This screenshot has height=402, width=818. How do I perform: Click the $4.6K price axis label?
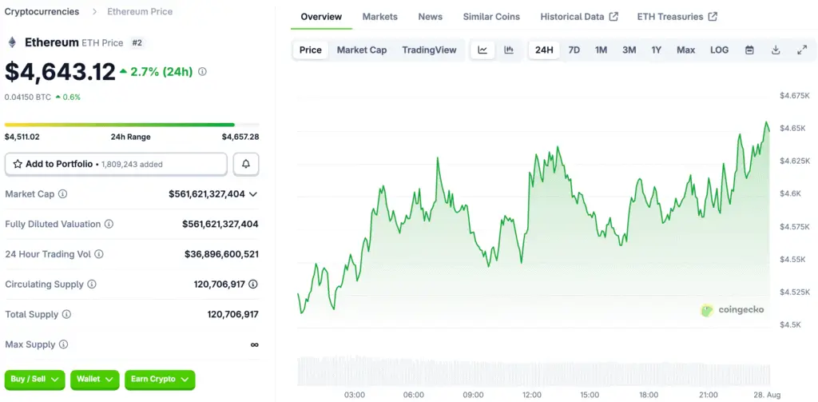(x=790, y=193)
